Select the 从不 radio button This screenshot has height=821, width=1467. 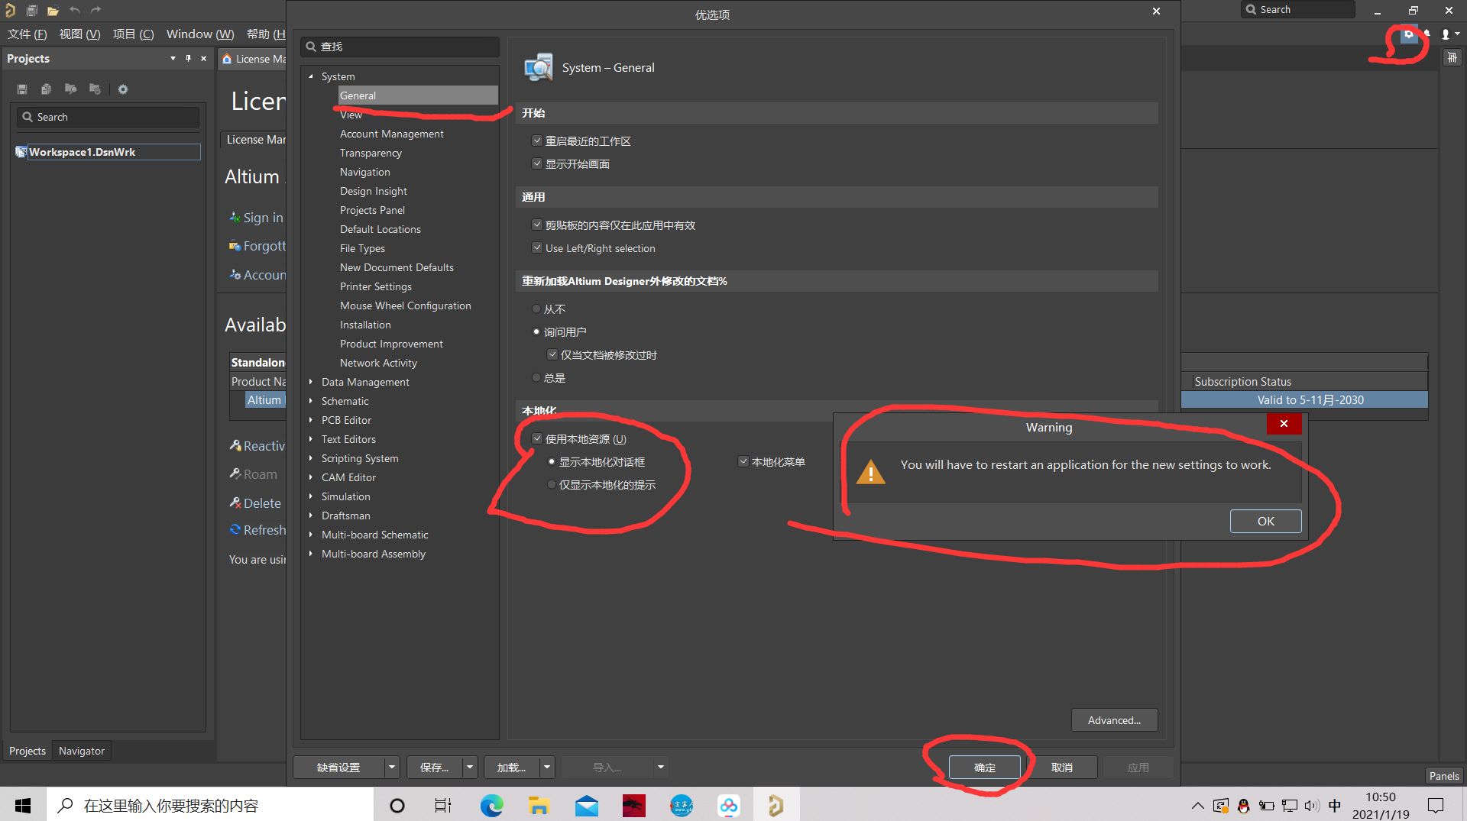536,309
